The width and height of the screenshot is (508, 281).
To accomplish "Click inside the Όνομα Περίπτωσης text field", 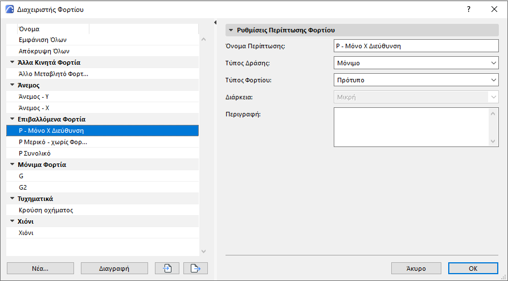I will coord(416,46).
